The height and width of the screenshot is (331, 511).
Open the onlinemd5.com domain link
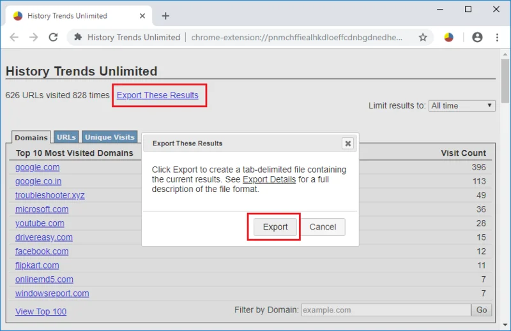click(x=44, y=279)
